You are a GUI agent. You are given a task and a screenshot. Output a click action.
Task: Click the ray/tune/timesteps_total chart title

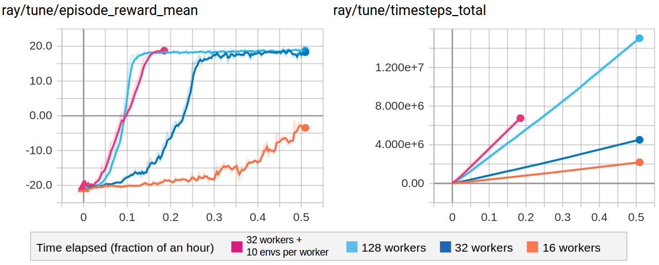point(410,10)
